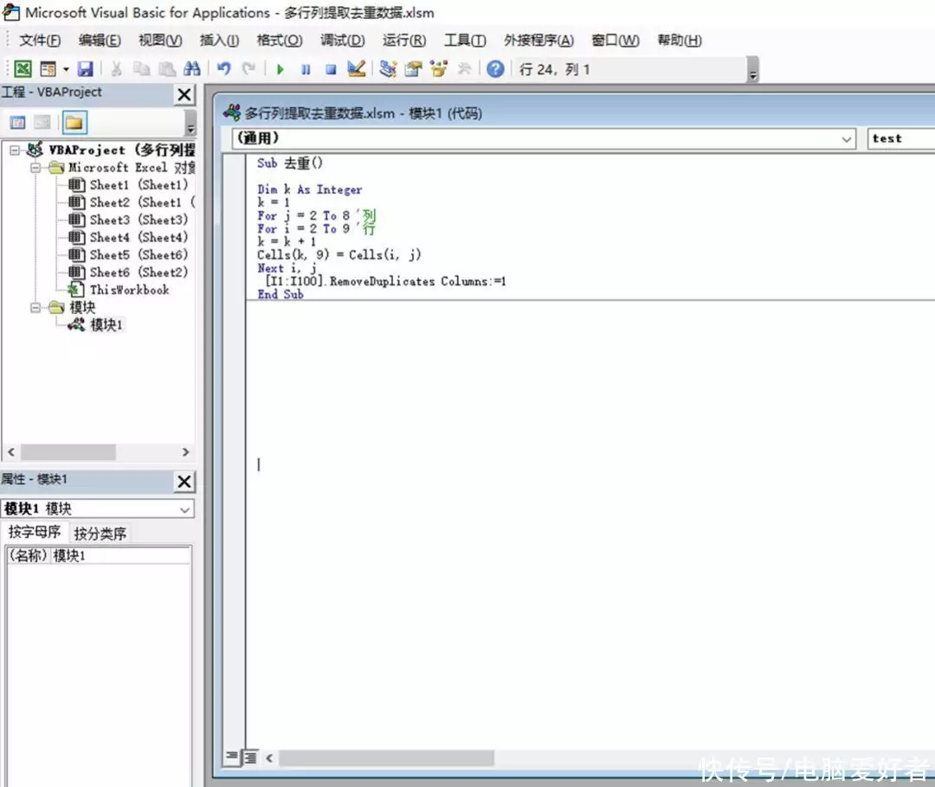Click the project tree scroll right arrow
The image size is (935, 787).
click(x=185, y=452)
